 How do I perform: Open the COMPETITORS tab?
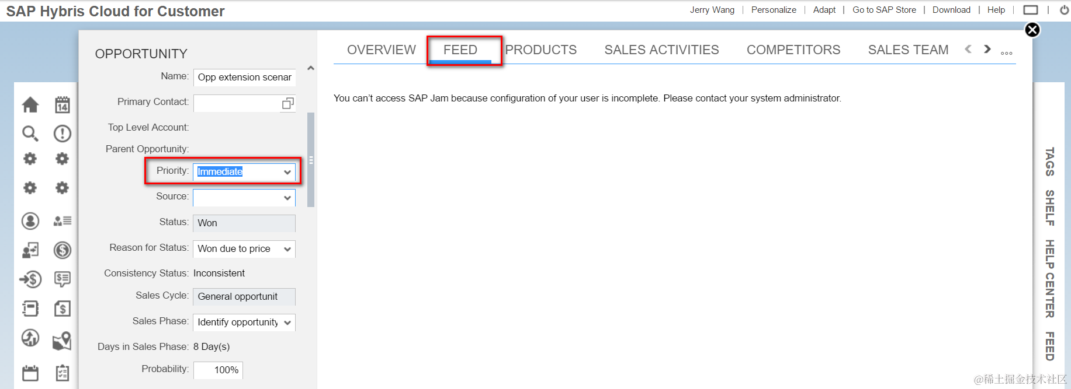(x=793, y=50)
